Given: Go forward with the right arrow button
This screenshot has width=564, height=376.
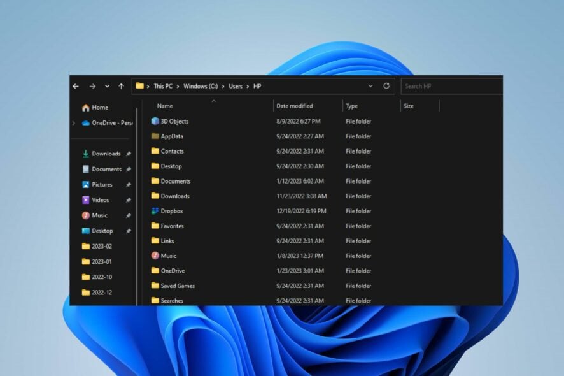Looking at the screenshot, I should tap(92, 87).
